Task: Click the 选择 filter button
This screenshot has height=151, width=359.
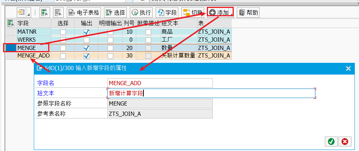Action: 115,12
